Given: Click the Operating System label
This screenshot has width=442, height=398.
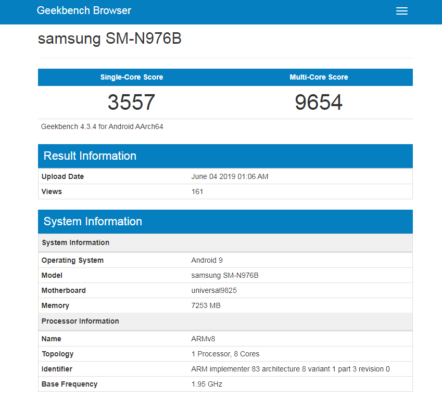Looking at the screenshot, I should click(x=72, y=260).
